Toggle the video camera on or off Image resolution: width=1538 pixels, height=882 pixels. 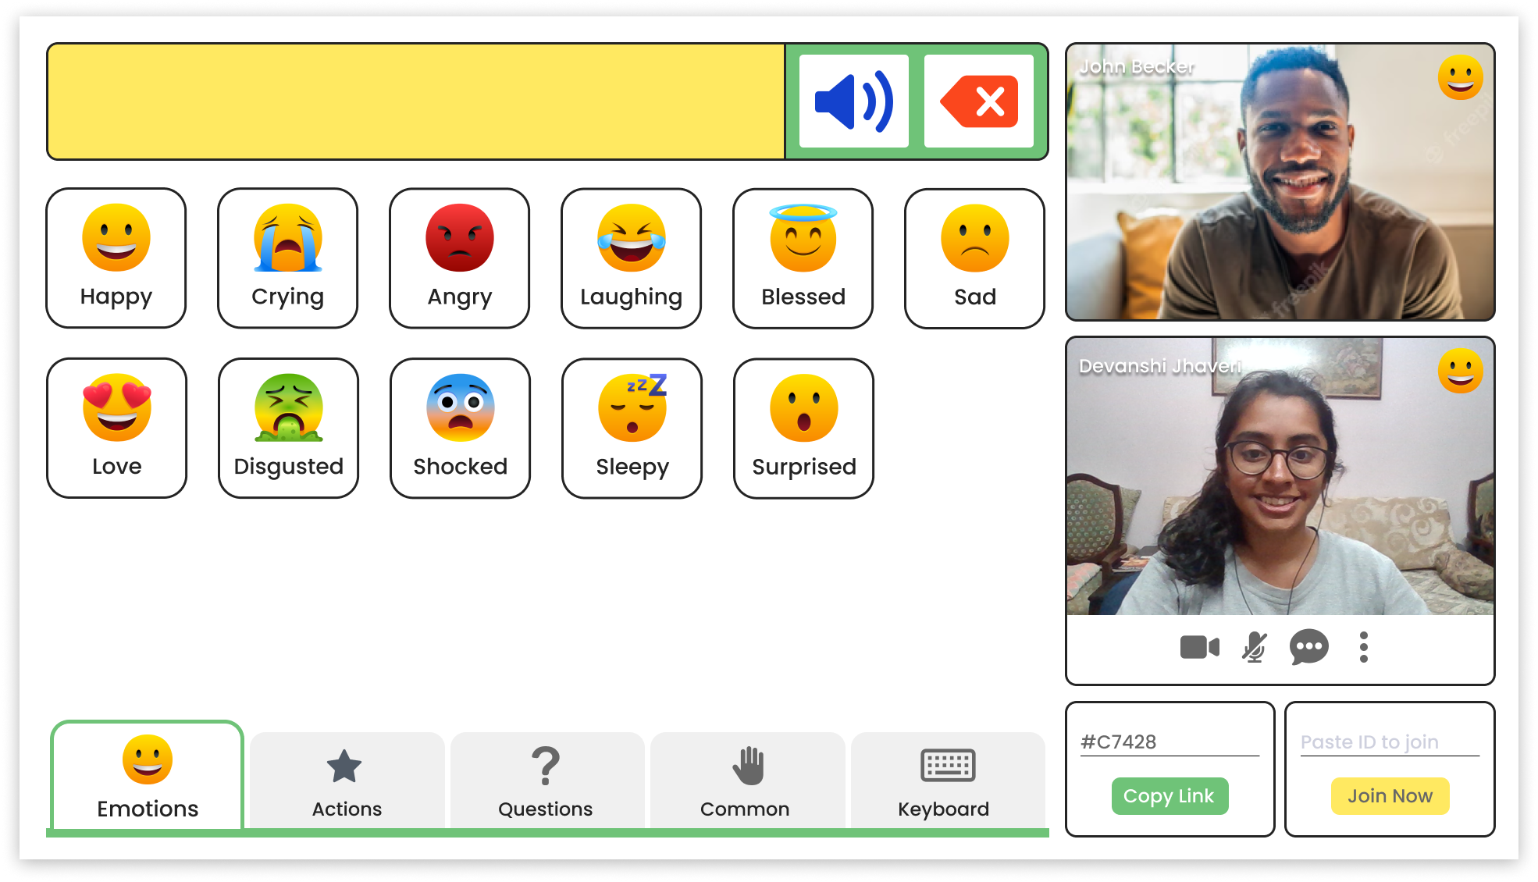[x=1199, y=647]
